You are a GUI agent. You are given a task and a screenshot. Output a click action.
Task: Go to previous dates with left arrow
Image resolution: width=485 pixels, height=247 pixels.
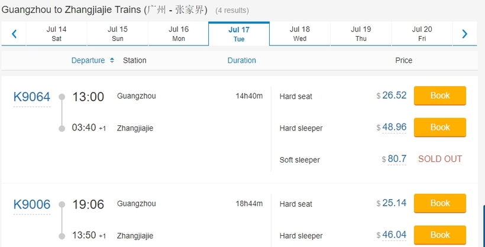[x=14, y=34]
